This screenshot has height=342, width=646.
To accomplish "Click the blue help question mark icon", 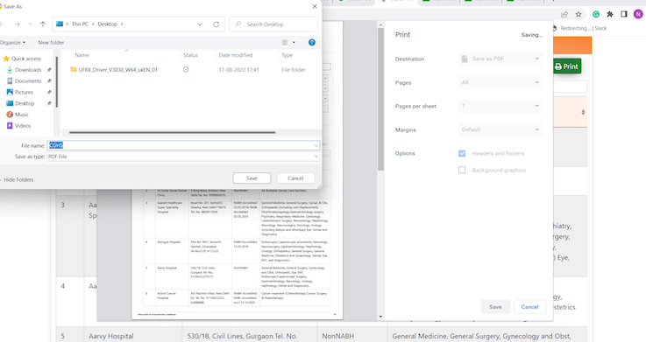I will click(x=312, y=42).
